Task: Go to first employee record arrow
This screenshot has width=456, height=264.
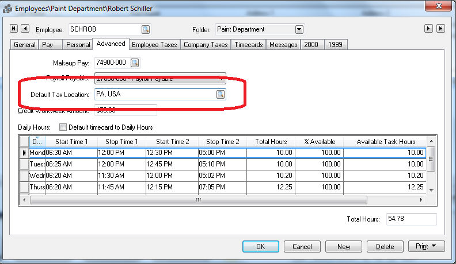Action: click(x=14, y=29)
